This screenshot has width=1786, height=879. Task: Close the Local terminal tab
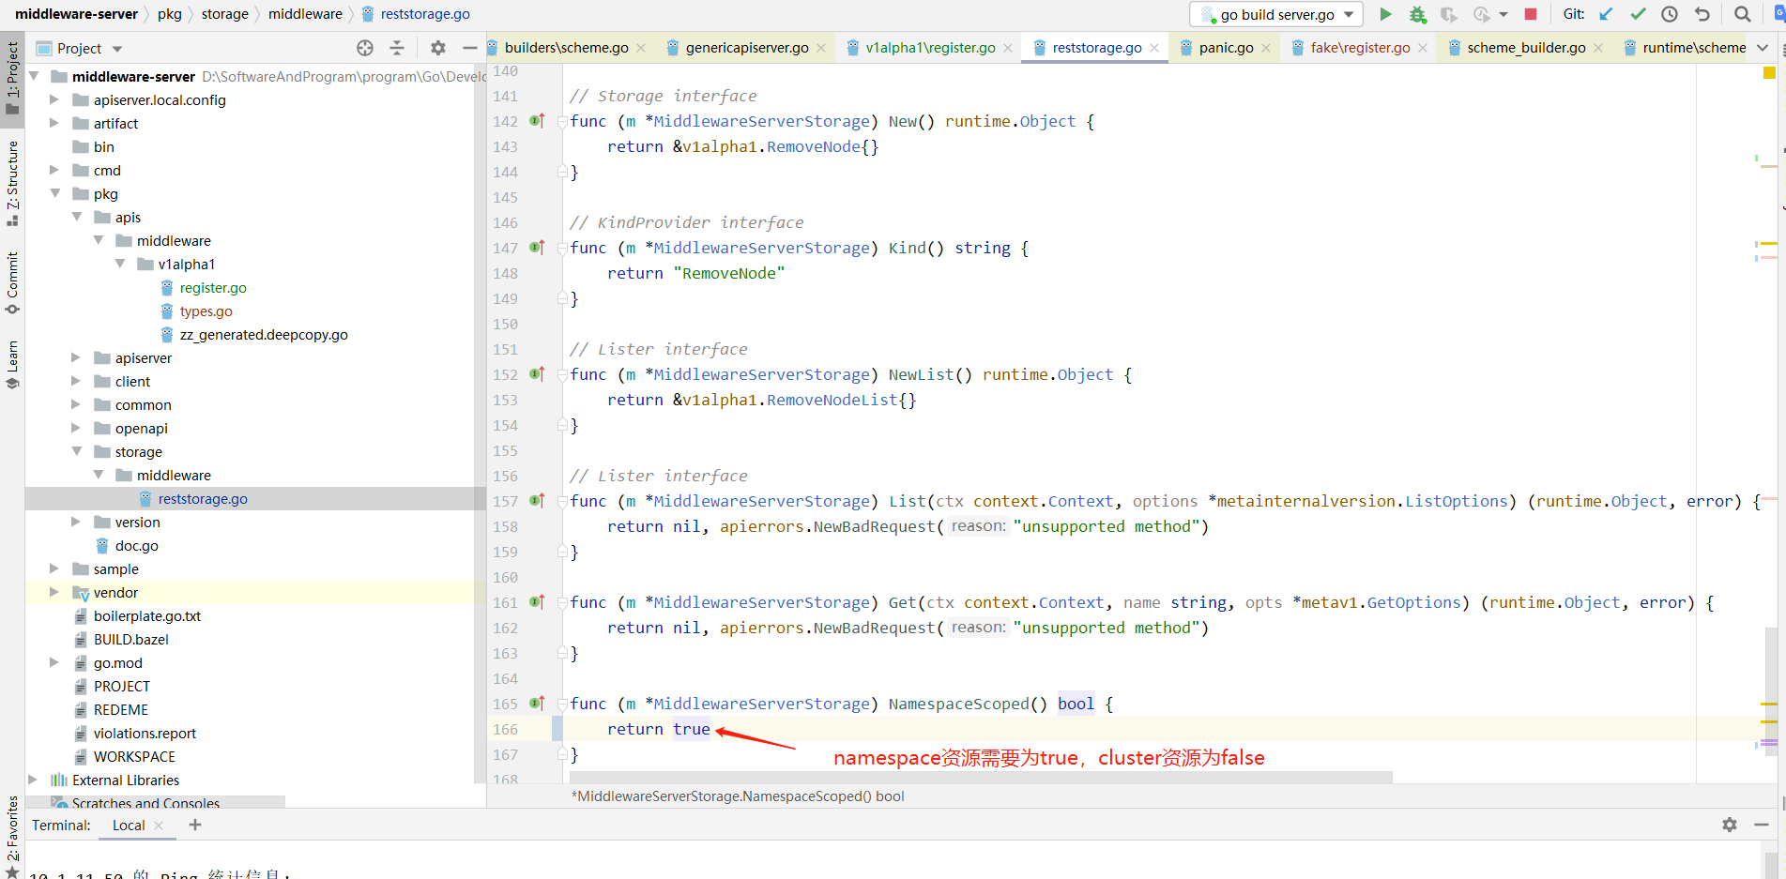pyautogui.click(x=159, y=826)
